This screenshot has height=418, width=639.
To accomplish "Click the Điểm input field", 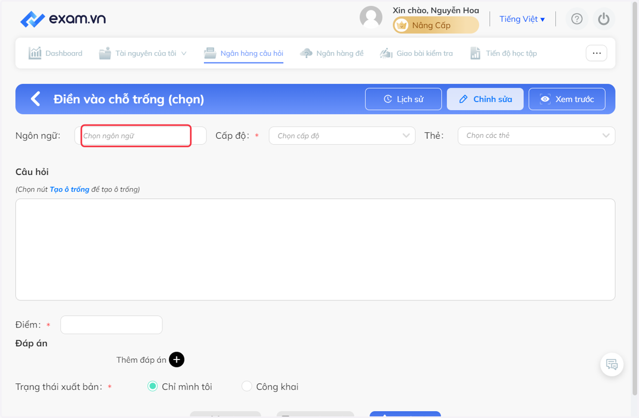I will pyautogui.click(x=111, y=325).
